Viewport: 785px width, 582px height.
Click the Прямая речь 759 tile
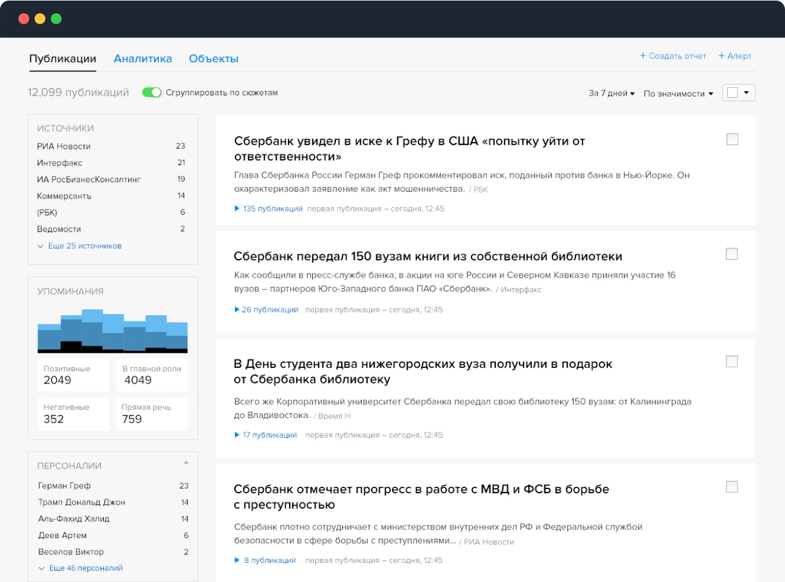coord(152,413)
